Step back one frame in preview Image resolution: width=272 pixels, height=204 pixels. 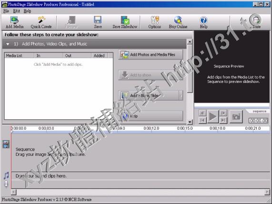[x=202, y=113]
